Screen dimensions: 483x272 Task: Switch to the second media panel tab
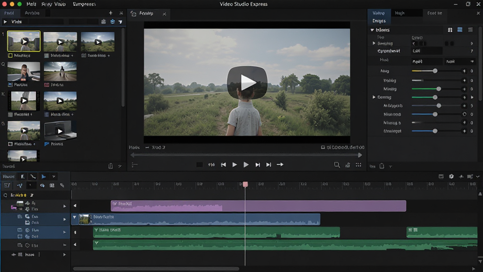[x=32, y=13]
